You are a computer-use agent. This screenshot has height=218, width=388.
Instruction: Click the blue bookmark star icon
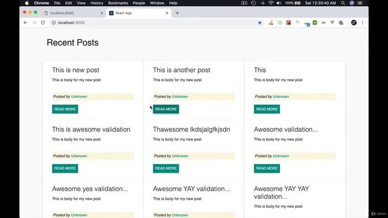click(259, 22)
